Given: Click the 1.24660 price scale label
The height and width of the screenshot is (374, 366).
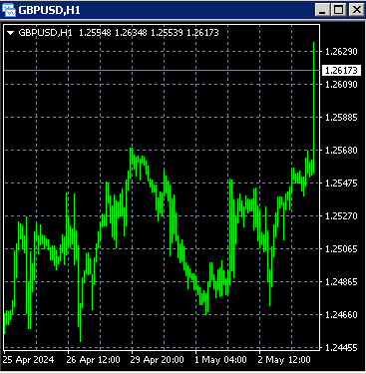Looking at the screenshot, I should point(341,315).
